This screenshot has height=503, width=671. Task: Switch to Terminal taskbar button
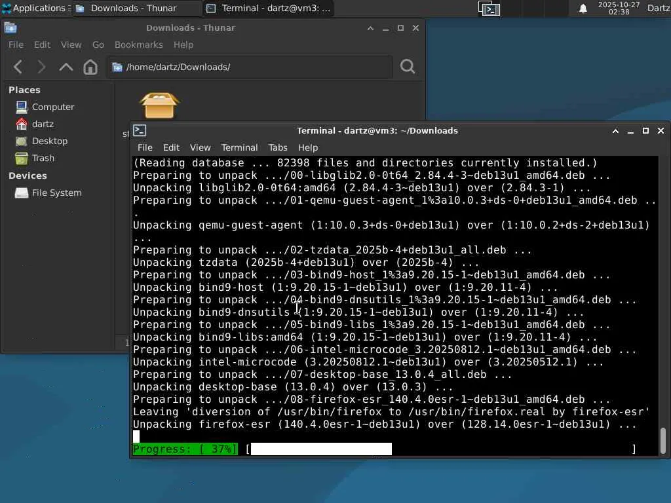click(x=269, y=8)
